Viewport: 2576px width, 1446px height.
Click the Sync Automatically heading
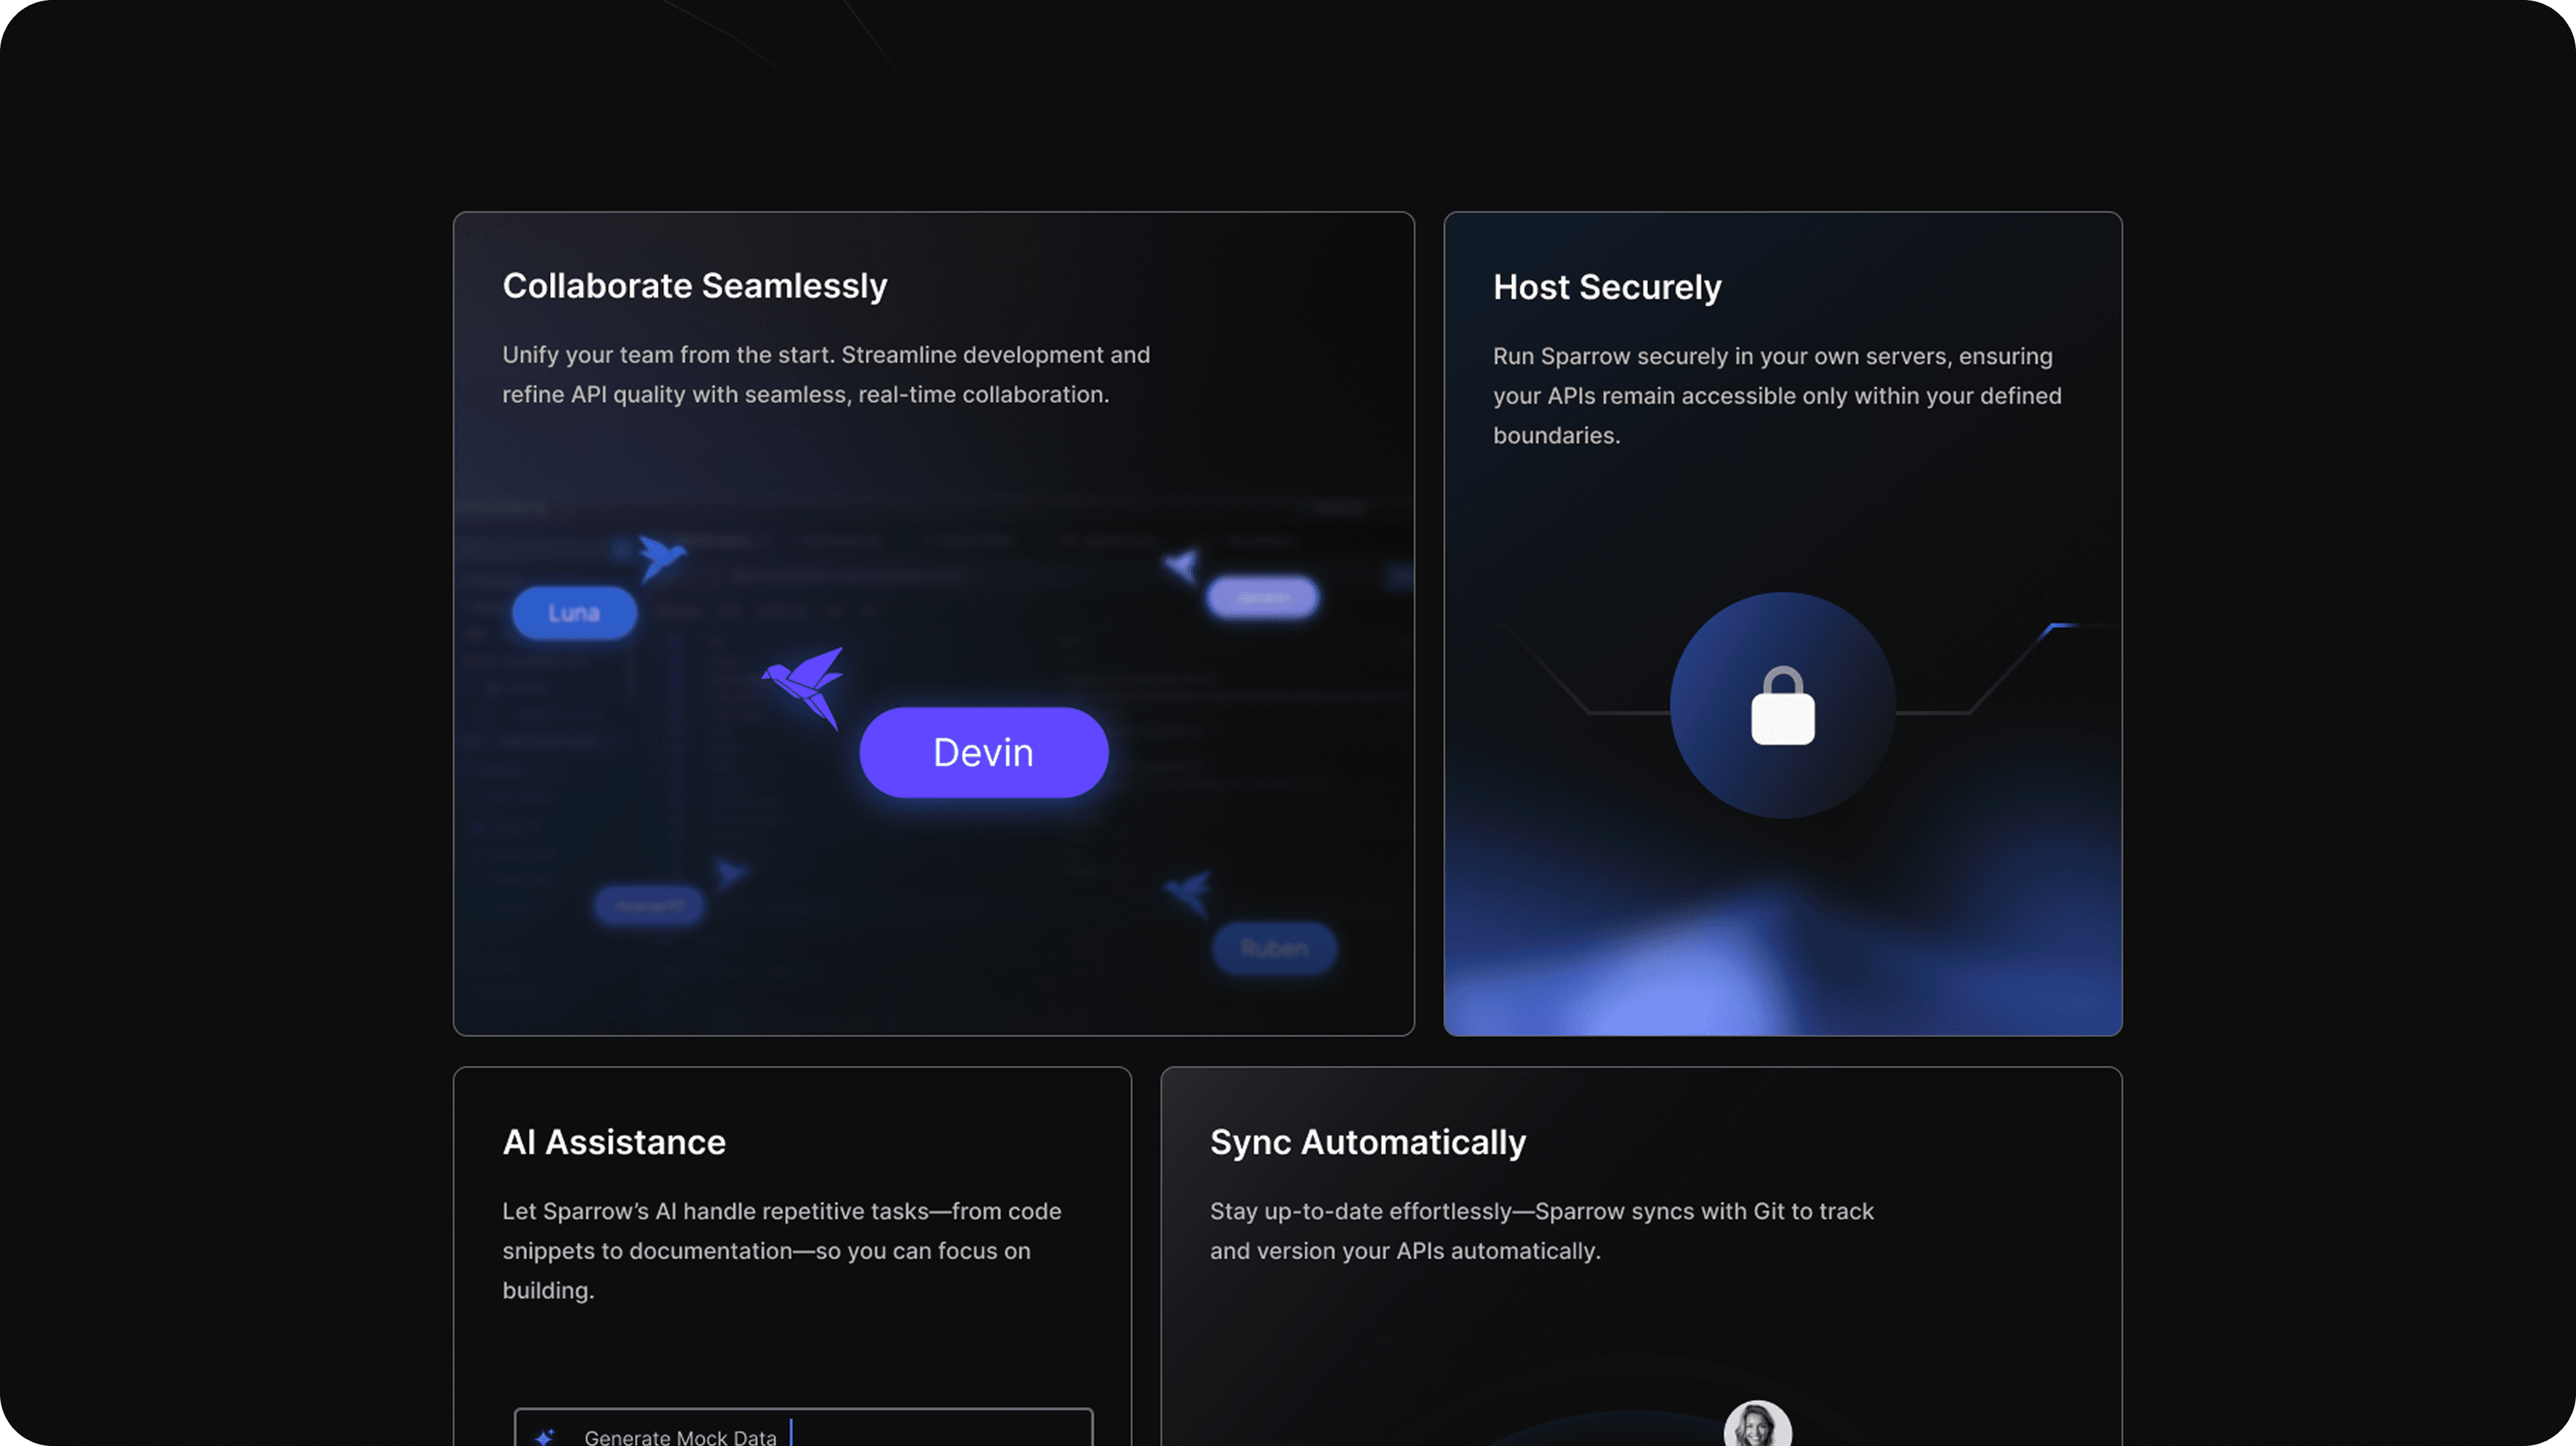tap(1367, 1142)
